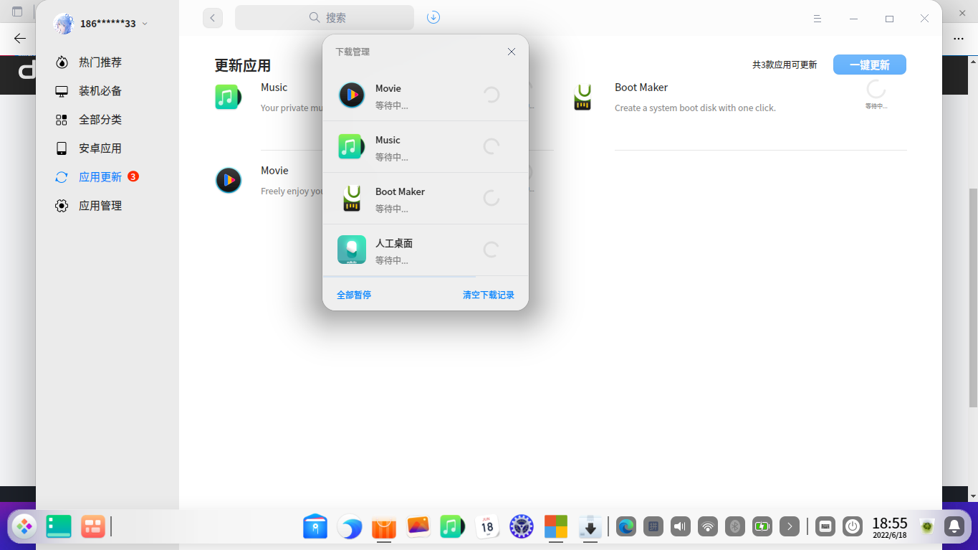Open the Music app in the dock
Screen dimensions: 978x550
click(x=452, y=527)
